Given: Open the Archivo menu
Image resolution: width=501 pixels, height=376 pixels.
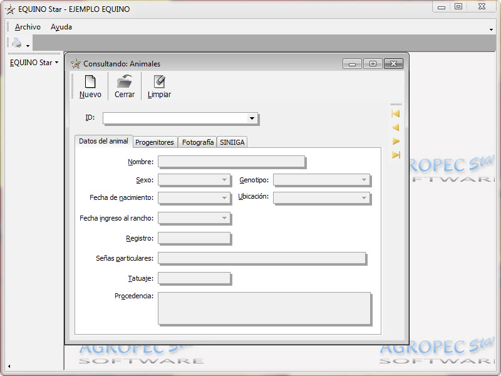Looking at the screenshot, I should (x=28, y=27).
